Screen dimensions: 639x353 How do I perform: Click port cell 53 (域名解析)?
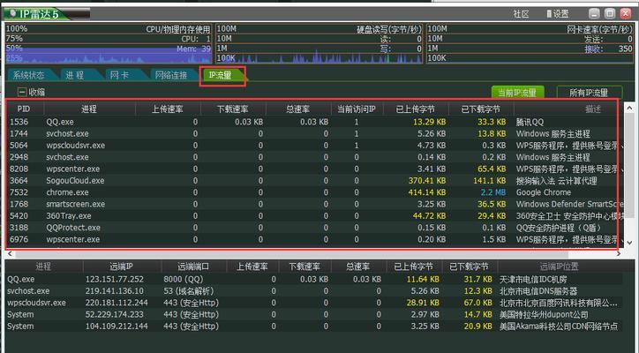coord(189,291)
